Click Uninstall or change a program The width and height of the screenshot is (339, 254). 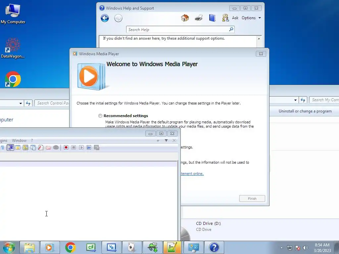[x=305, y=111]
